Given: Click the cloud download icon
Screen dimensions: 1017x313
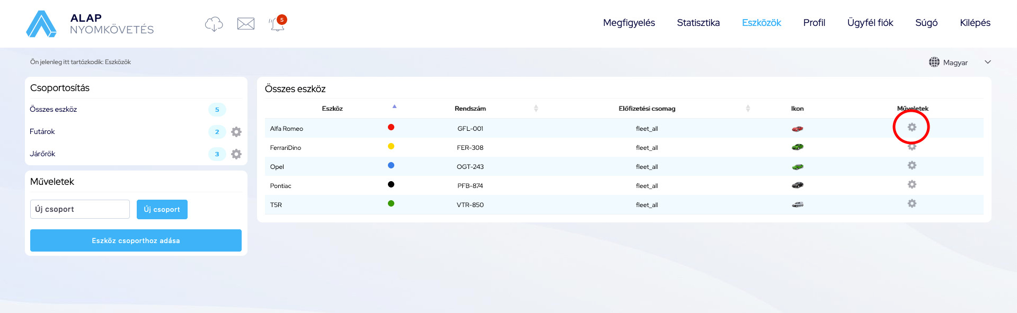Looking at the screenshot, I should [214, 24].
